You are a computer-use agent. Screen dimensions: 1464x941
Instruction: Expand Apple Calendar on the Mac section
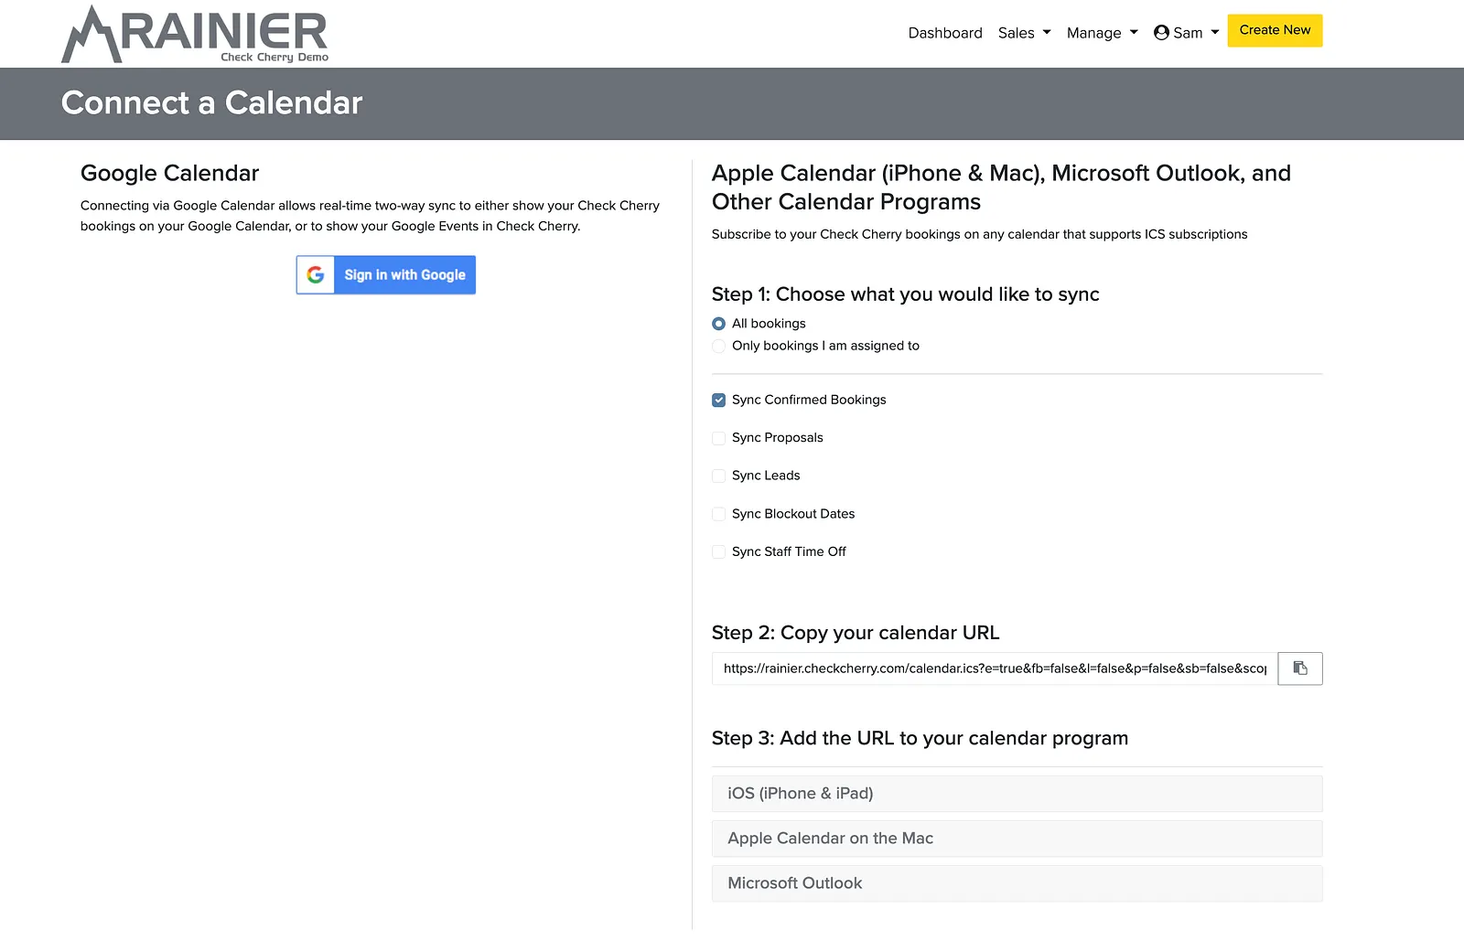(1017, 839)
